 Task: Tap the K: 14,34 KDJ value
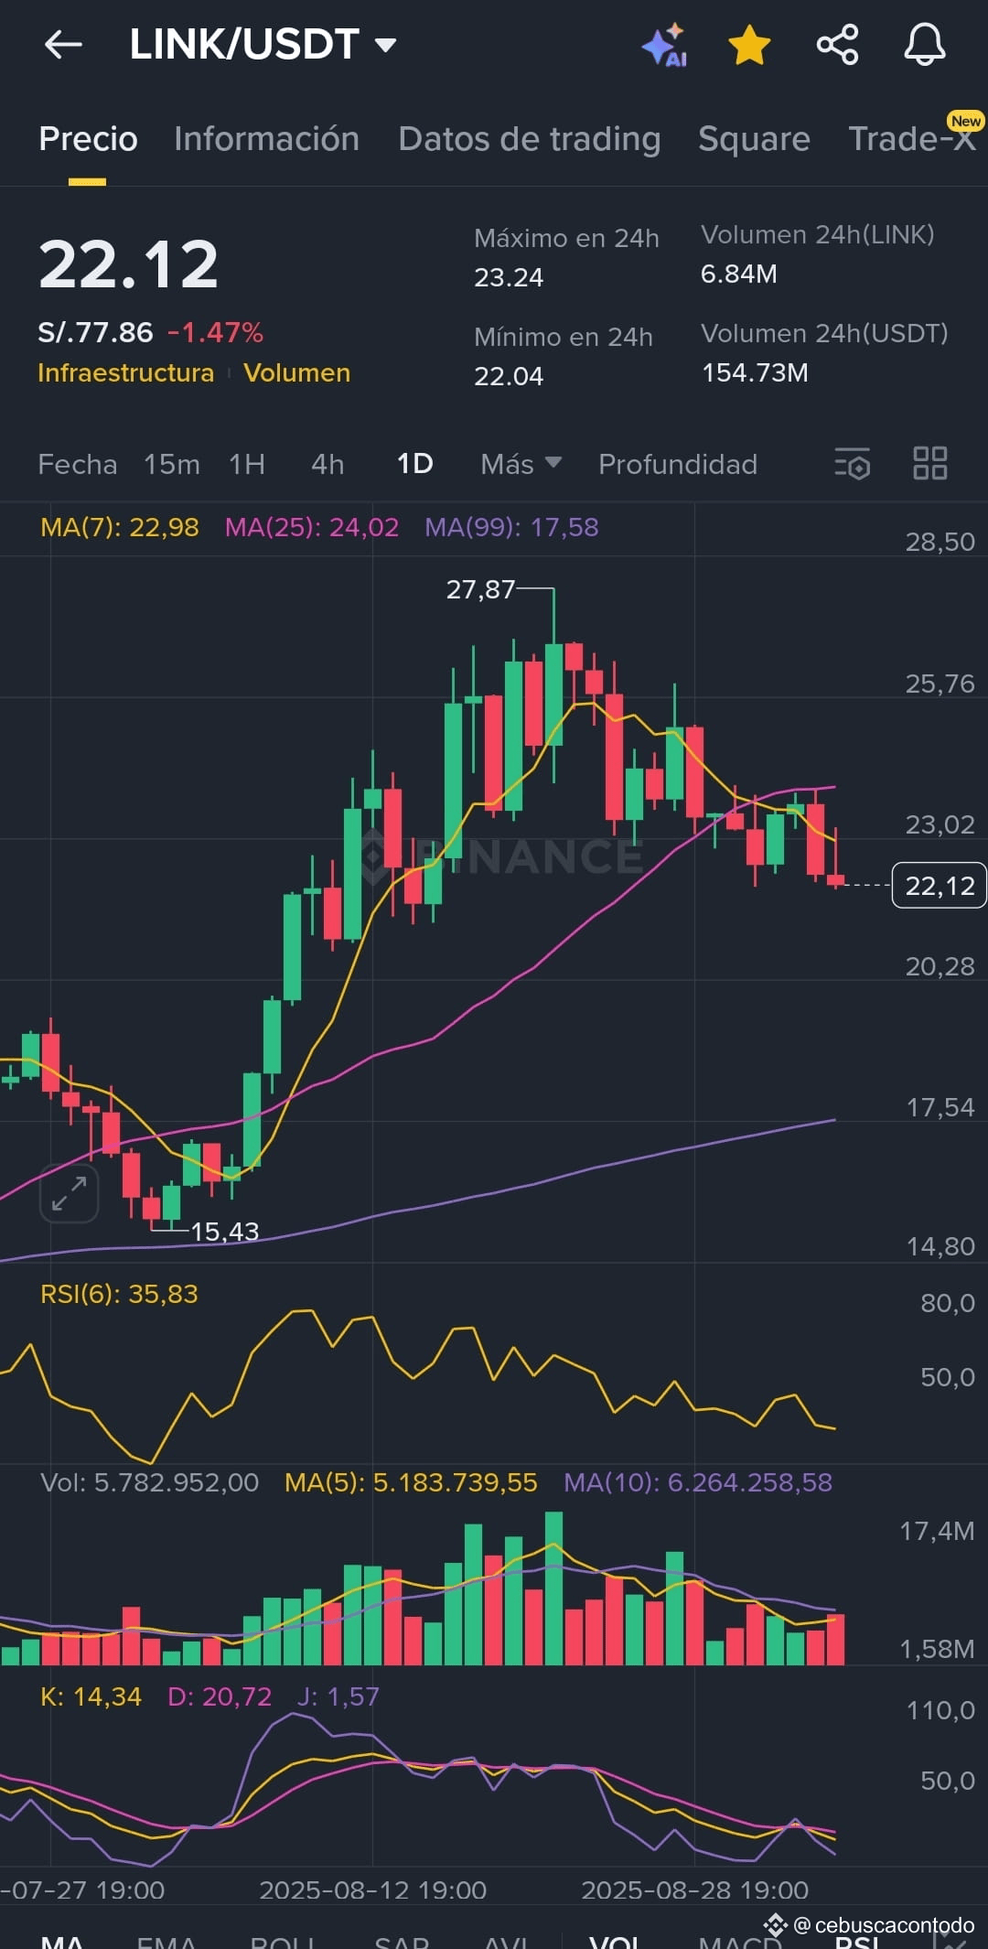(x=91, y=1696)
